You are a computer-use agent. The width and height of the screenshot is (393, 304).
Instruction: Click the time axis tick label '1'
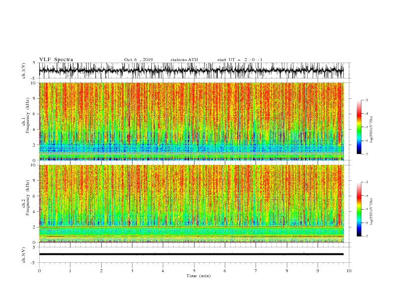click(70, 271)
